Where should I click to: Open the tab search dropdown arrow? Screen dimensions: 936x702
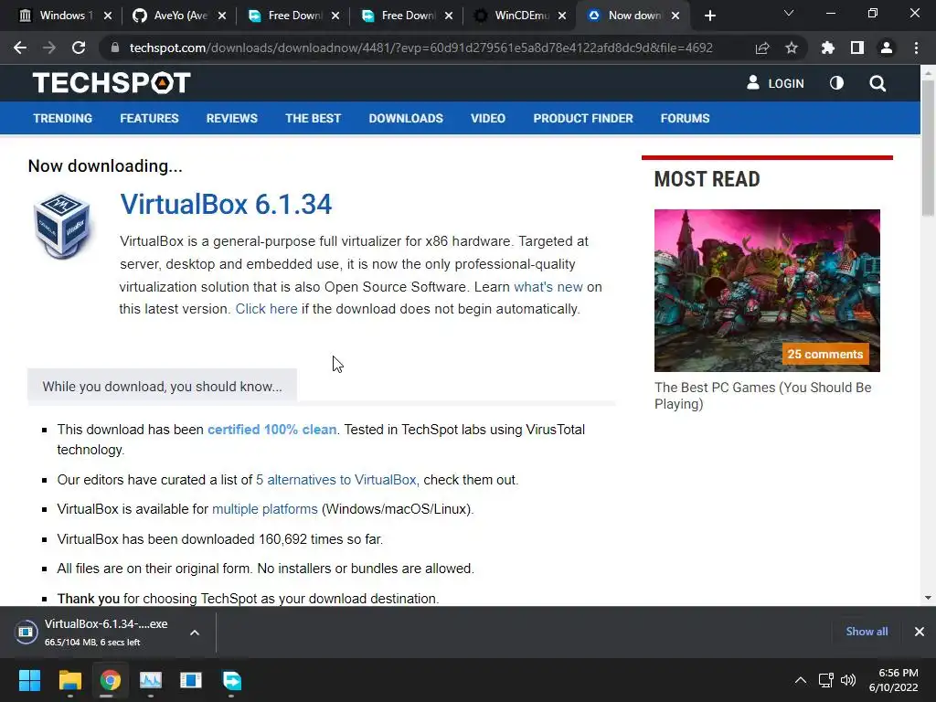[789, 13]
